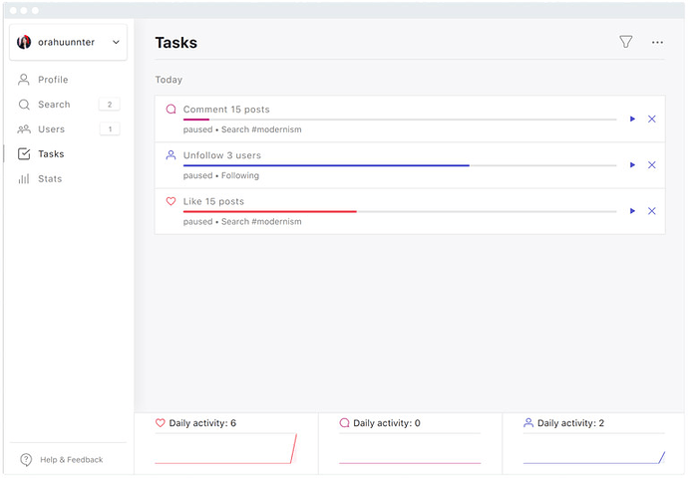This screenshot has height=478, width=688.
Task: Click the user Daily activity: 2 chart
Action: click(x=593, y=448)
